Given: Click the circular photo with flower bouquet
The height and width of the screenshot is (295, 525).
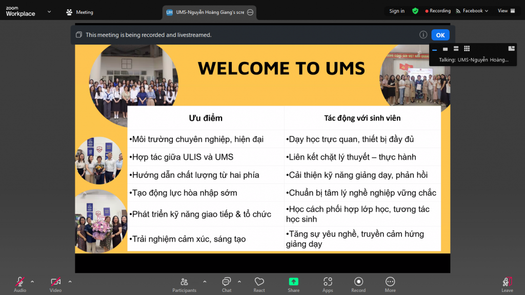Looking at the screenshot, I should (x=101, y=221).
